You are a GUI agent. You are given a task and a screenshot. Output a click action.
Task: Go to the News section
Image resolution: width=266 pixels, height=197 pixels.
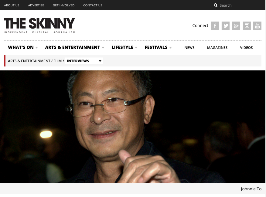point(189,48)
